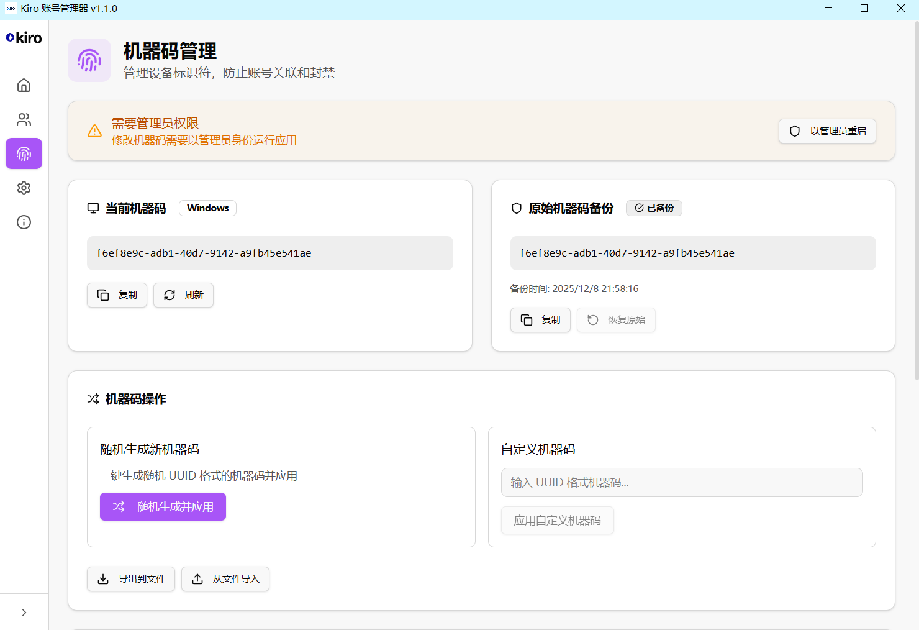Image resolution: width=919 pixels, height=630 pixels.
Task: Click the monitor icon beside 当前机器码
Action: (x=93, y=208)
